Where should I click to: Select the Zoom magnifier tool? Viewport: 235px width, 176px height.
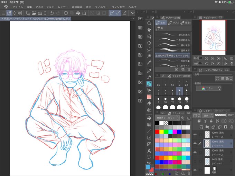pyautogui.click(x=149, y=23)
